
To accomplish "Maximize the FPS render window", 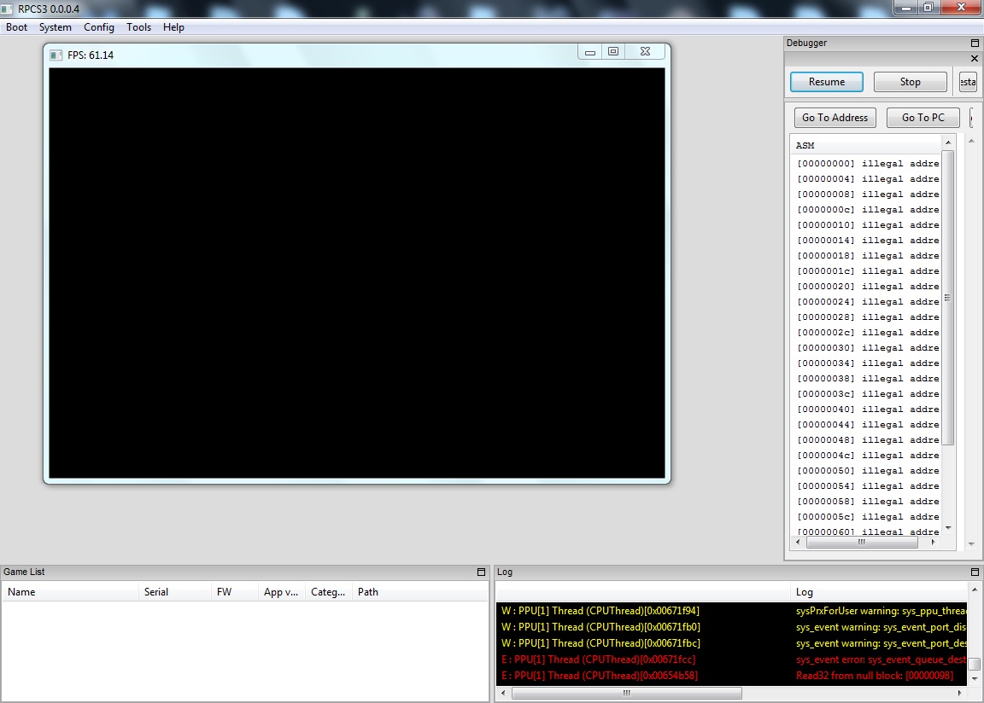I will pyautogui.click(x=613, y=52).
